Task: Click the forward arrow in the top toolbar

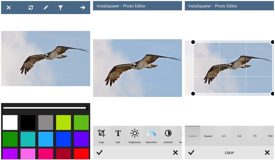Action: (x=83, y=7)
